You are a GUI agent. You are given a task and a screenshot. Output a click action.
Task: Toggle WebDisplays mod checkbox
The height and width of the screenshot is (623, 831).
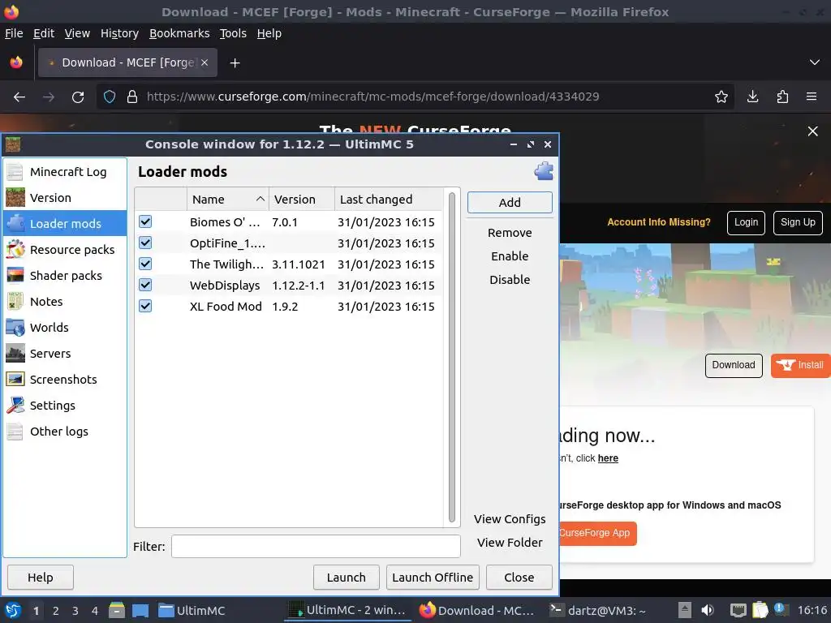[145, 285]
